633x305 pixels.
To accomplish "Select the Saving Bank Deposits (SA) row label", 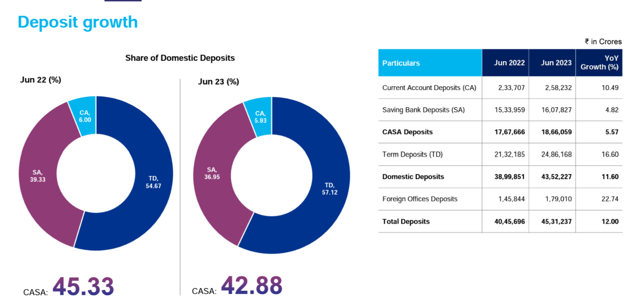I will 423,110.
